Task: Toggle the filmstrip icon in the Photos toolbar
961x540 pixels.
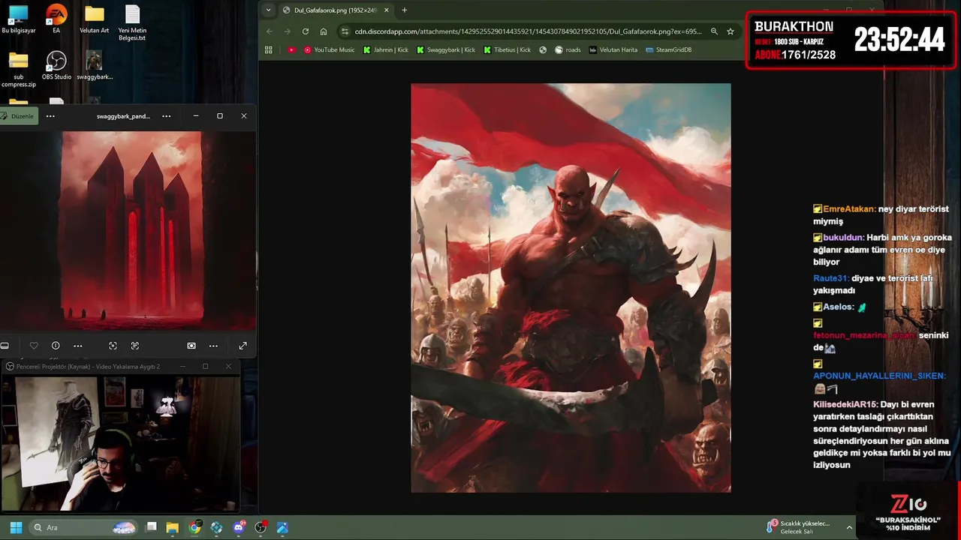Action: 5,346
